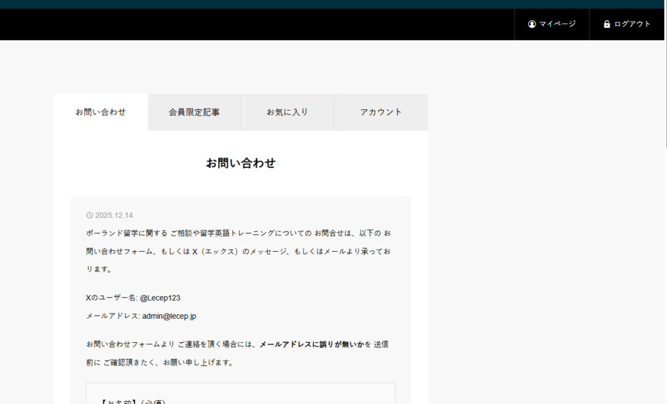Click the padlock icon beside ログアウト
The image size is (667, 404).
click(x=606, y=24)
